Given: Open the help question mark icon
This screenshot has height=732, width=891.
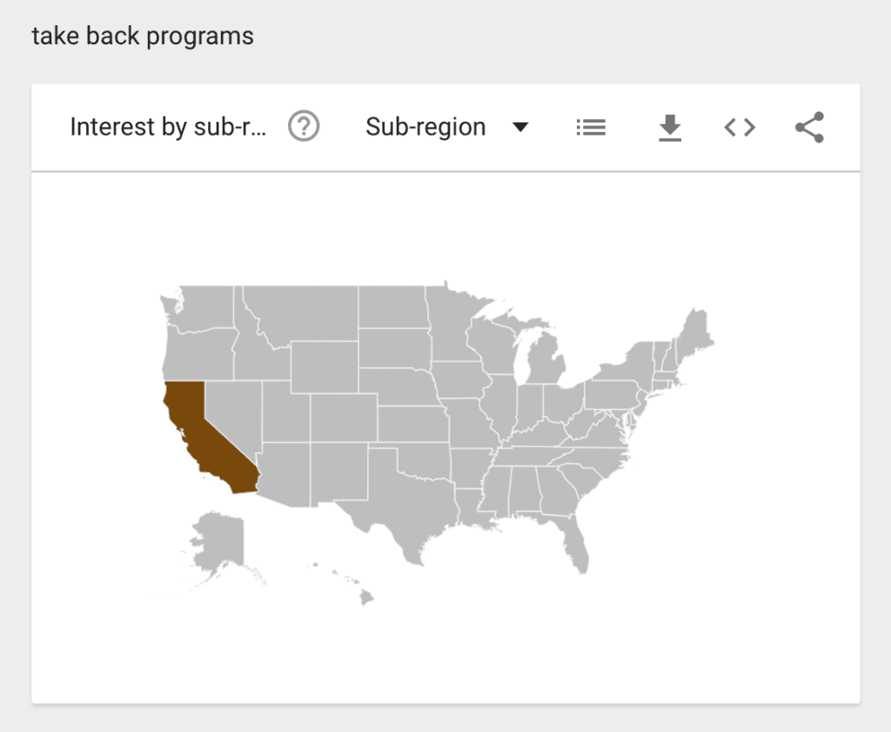Looking at the screenshot, I should click(x=304, y=126).
